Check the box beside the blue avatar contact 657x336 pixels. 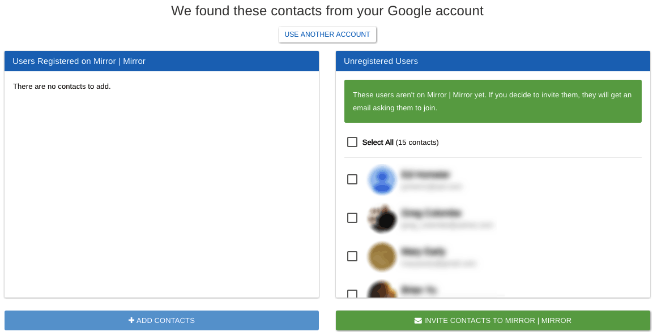tap(352, 179)
